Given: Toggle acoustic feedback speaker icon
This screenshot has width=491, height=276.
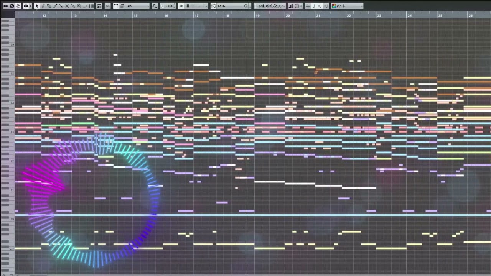Looking at the screenshot, I should coord(18,6).
